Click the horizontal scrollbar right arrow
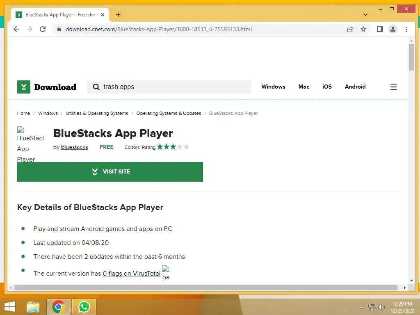 point(404,288)
